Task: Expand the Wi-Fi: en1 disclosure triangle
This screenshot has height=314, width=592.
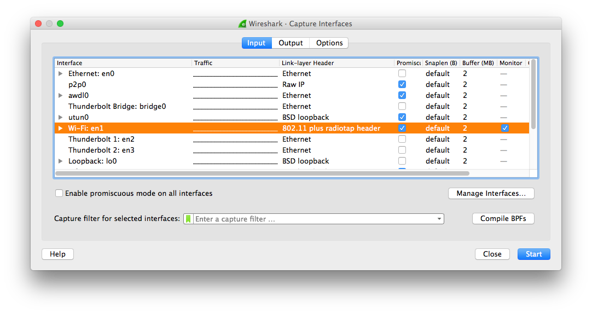Action: coord(60,129)
